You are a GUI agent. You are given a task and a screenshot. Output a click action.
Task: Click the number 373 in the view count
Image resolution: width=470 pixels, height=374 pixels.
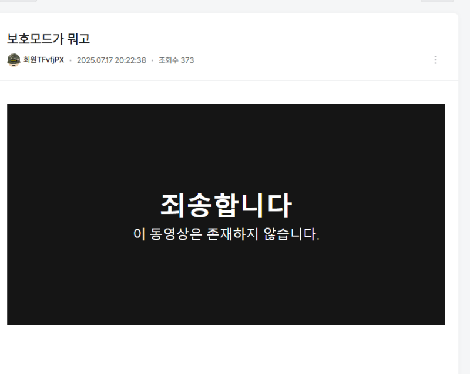tap(187, 60)
